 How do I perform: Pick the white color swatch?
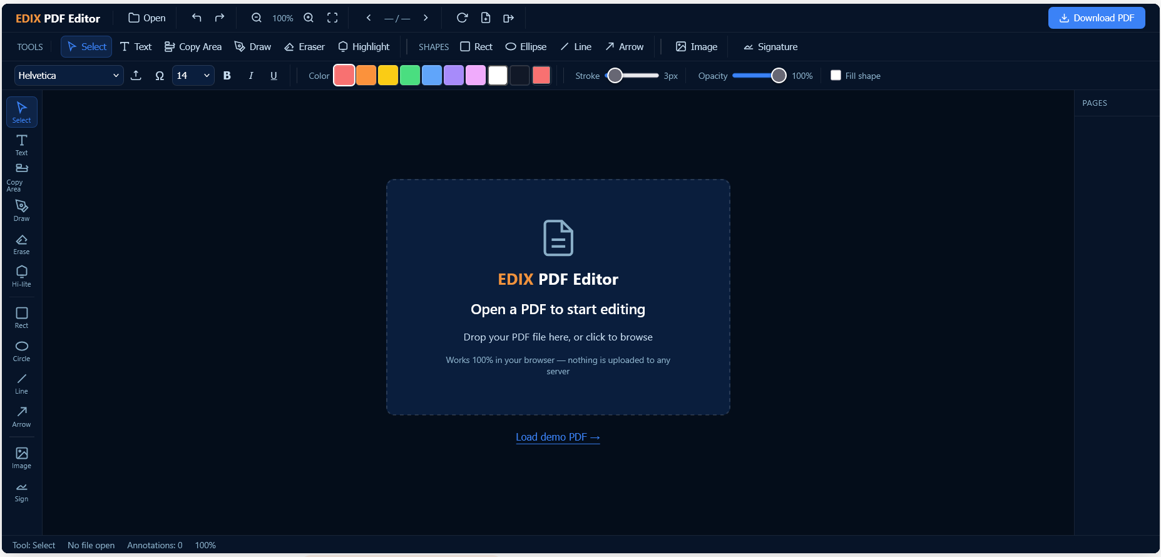click(498, 75)
